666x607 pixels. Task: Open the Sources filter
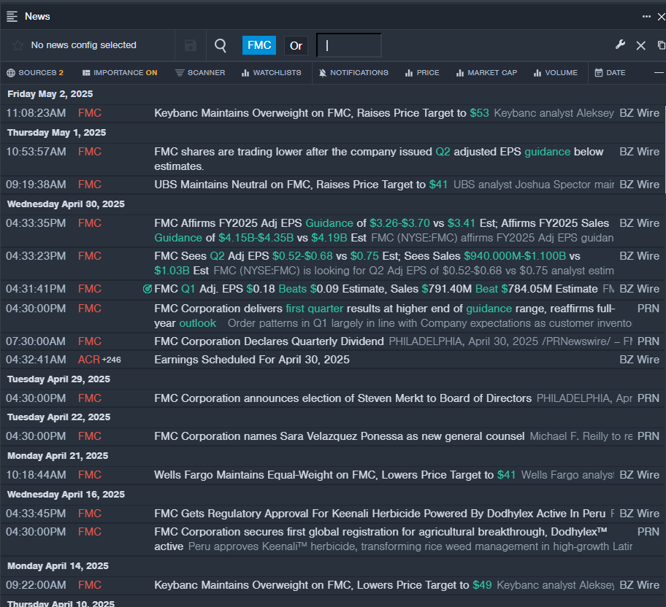(x=35, y=73)
